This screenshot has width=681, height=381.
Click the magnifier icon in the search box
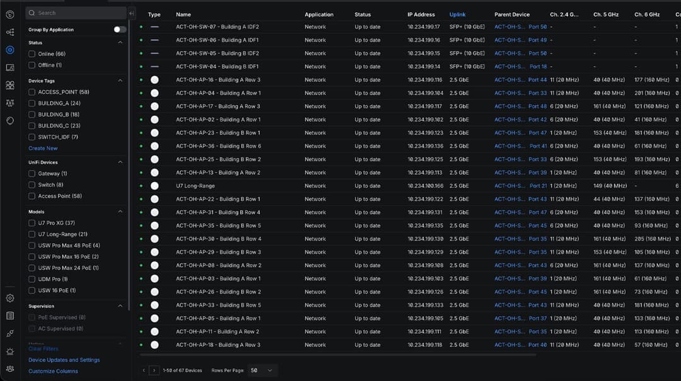click(x=32, y=13)
